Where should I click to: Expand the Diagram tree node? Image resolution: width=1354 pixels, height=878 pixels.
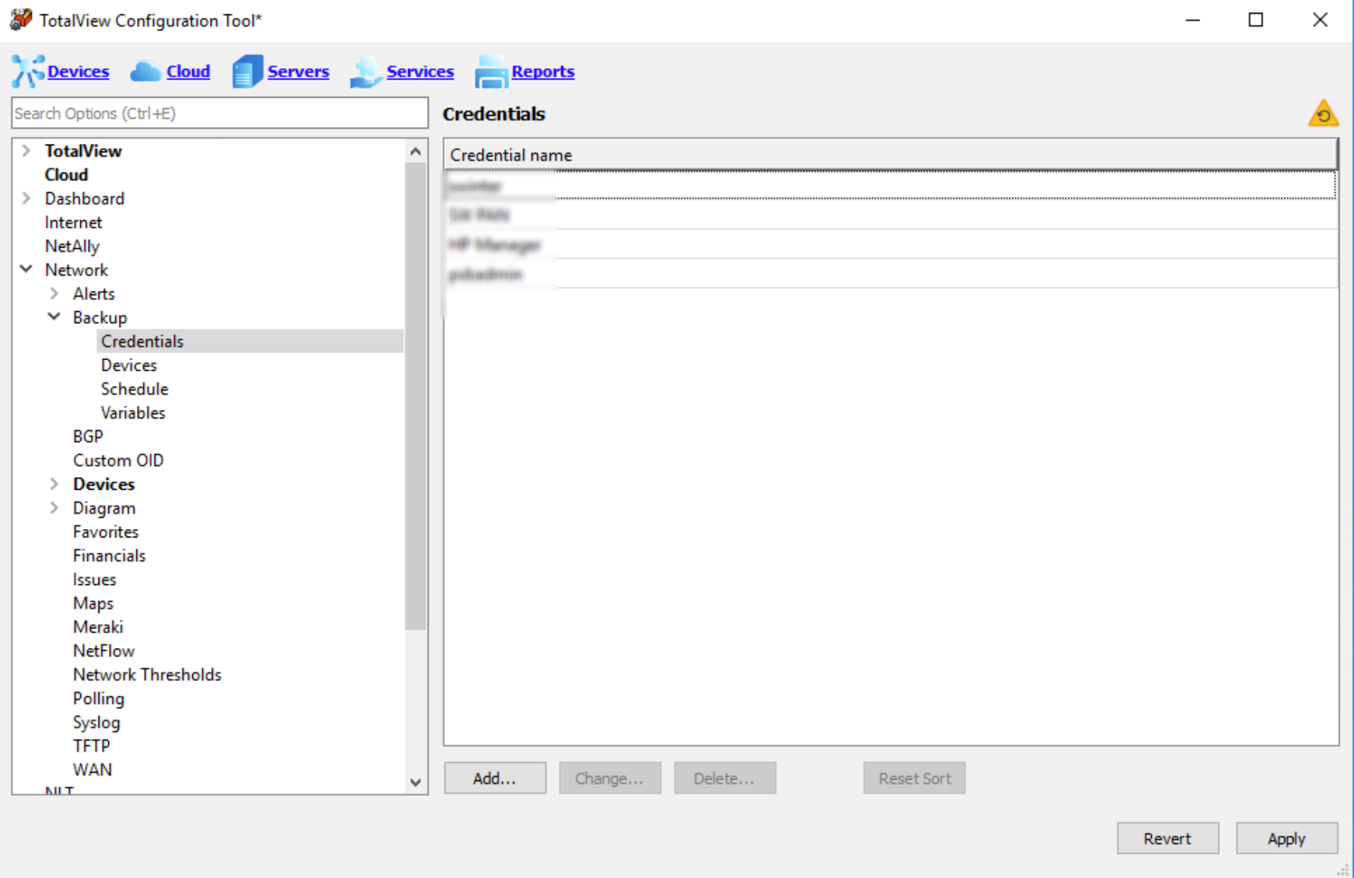click(55, 508)
